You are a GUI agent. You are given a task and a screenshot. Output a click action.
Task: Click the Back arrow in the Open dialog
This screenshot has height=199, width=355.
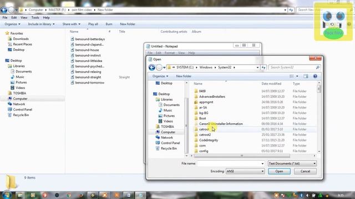pyautogui.click(x=152, y=67)
